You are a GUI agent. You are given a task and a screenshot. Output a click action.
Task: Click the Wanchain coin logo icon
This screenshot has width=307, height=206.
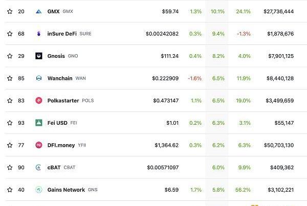tap(38, 78)
